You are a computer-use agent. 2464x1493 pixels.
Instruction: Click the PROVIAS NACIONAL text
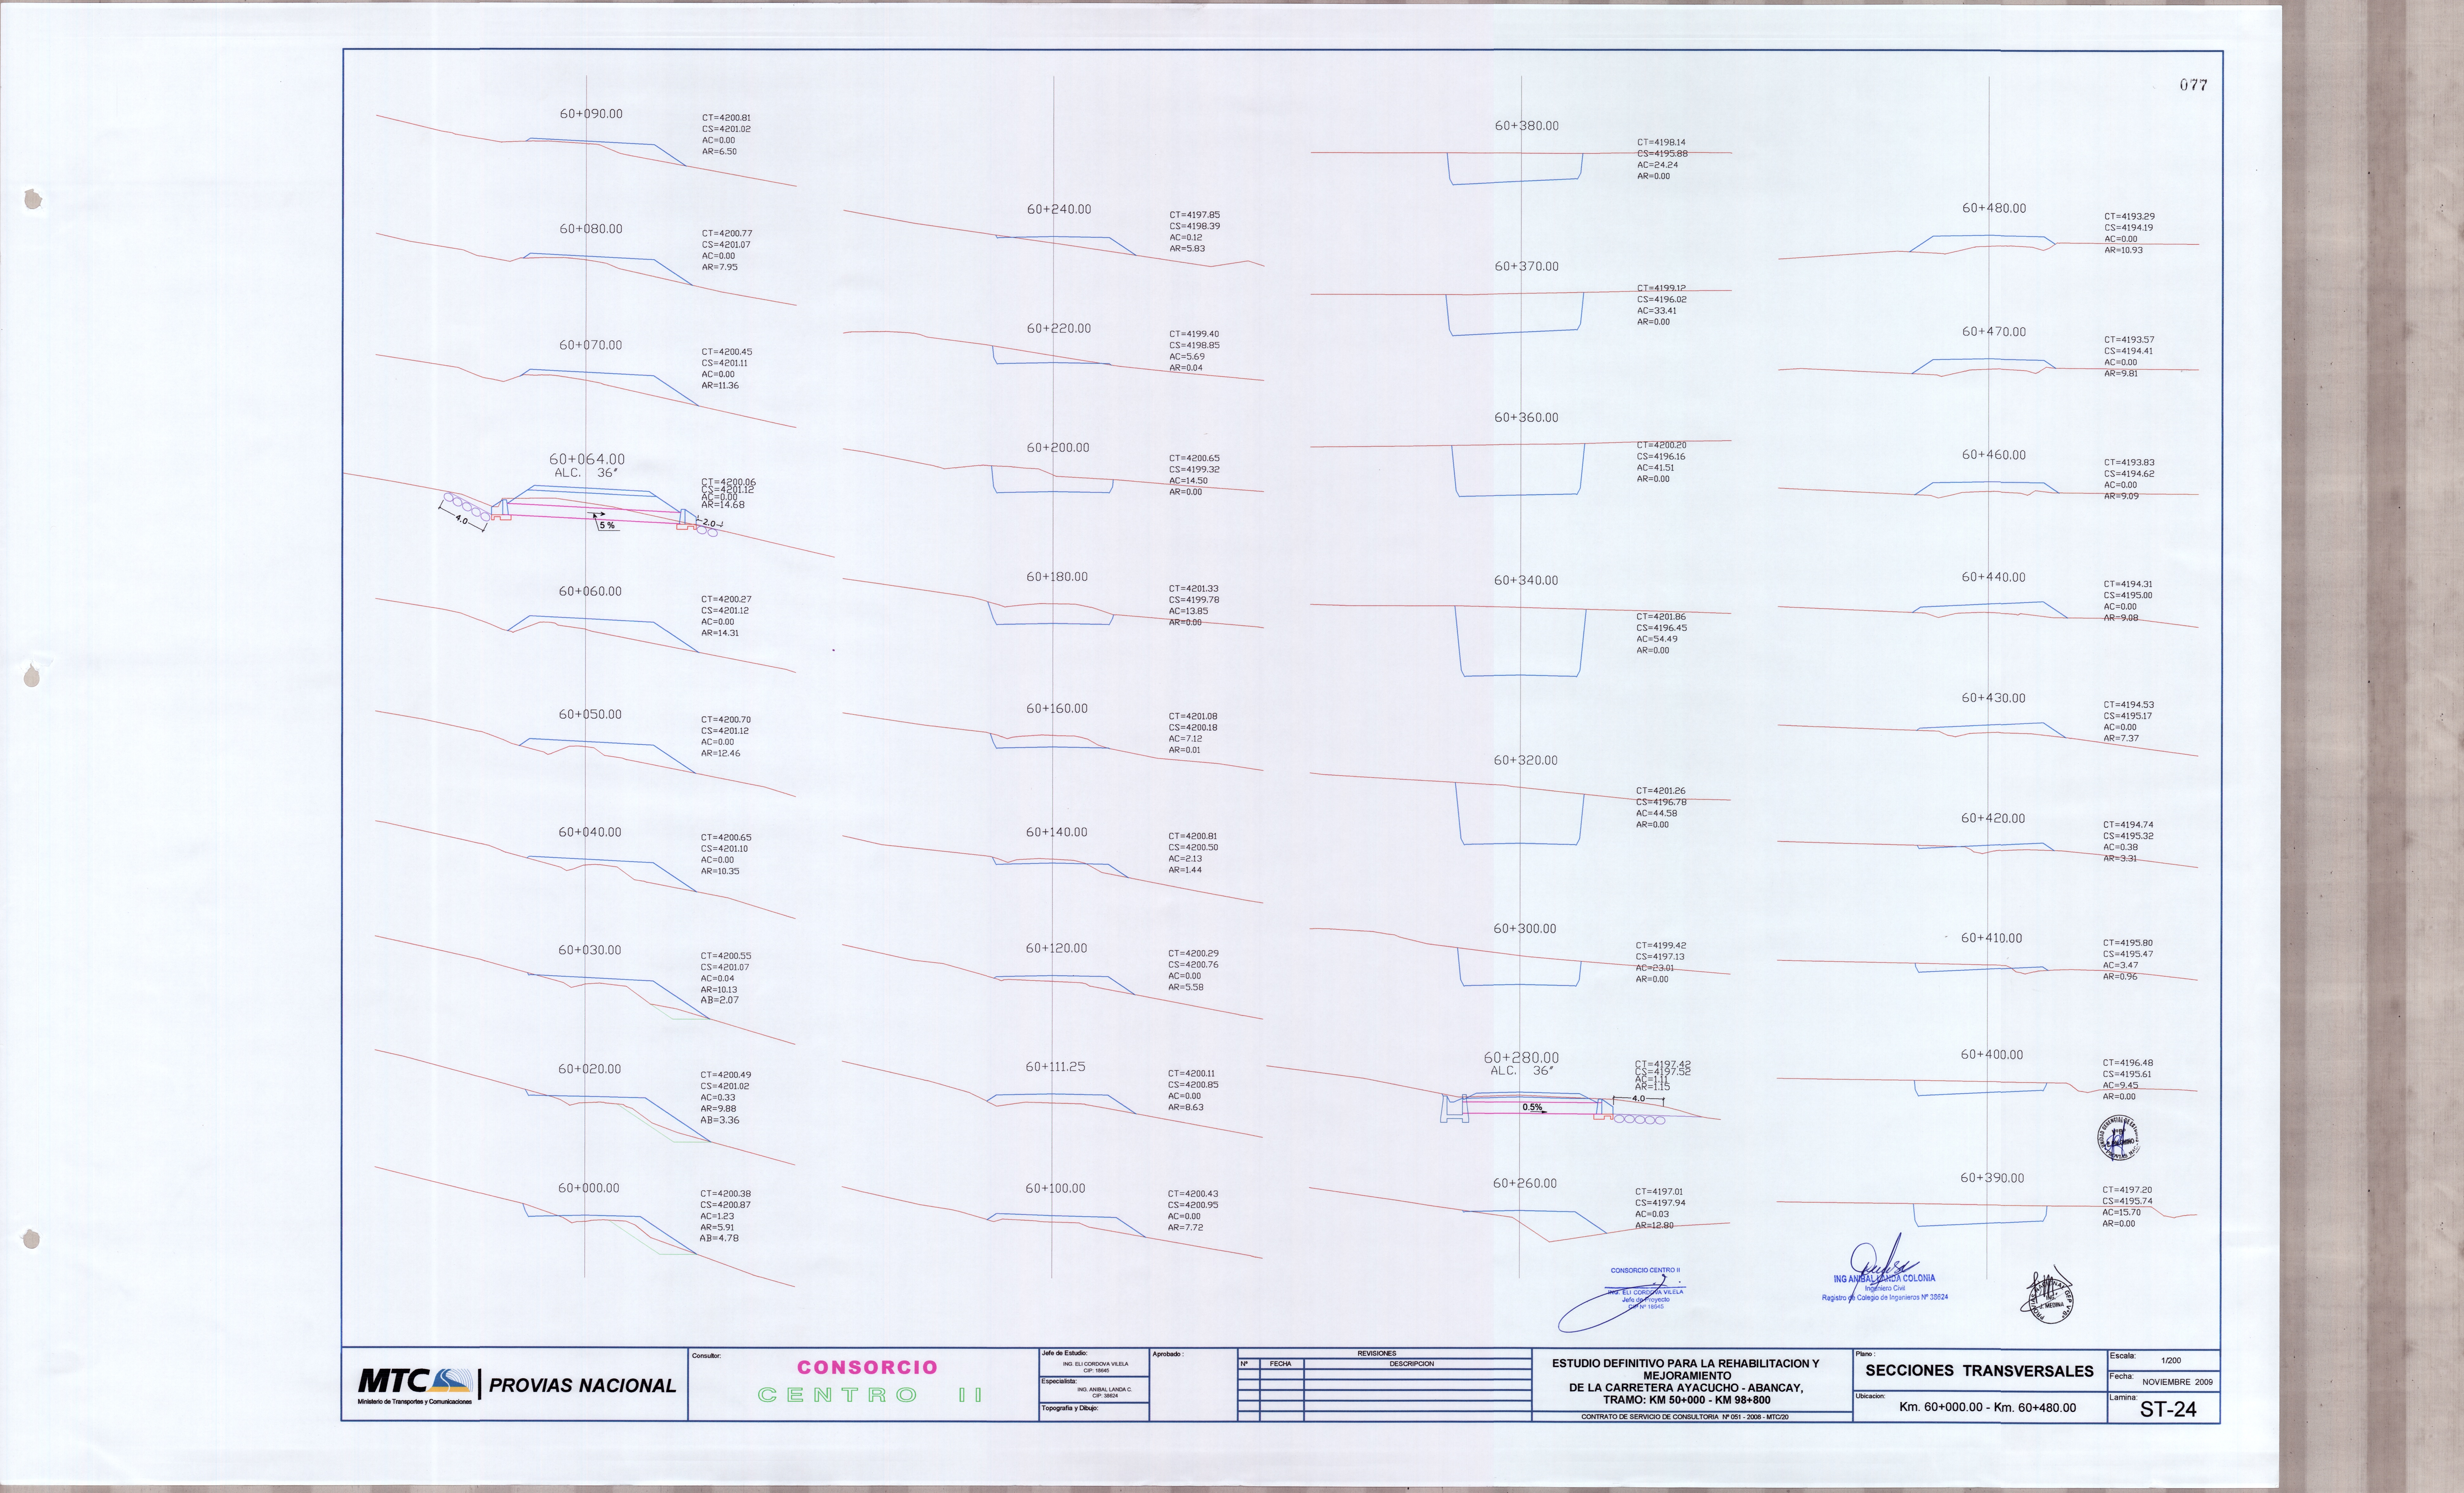pyautogui.click(x=582, y=1386)
